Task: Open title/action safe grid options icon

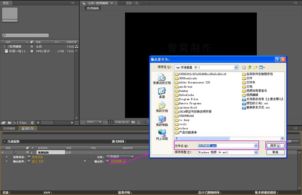Action: [x=105, y=122]
